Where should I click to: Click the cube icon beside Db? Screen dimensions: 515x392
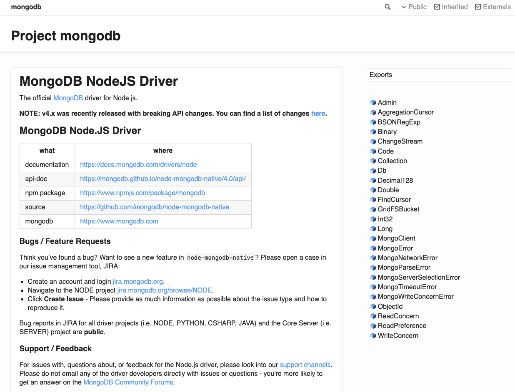pos(373,171)
